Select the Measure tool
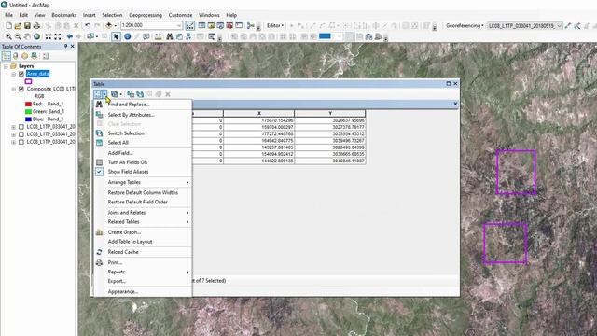 tap(158, 36)
